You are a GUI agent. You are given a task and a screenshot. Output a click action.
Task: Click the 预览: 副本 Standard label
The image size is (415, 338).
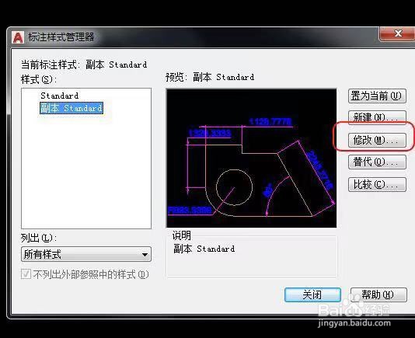[x=210, y=77]
